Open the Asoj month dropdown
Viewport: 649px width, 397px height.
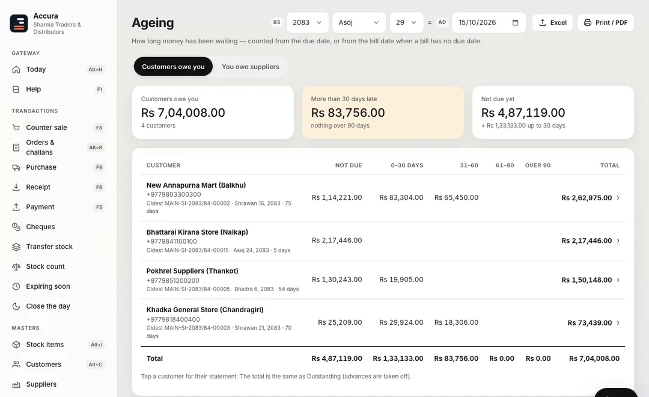click(359, 22)
